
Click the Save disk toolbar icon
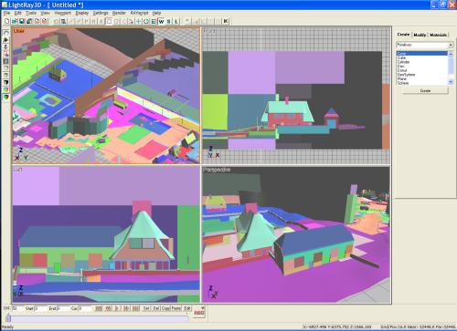click(22, 21)
